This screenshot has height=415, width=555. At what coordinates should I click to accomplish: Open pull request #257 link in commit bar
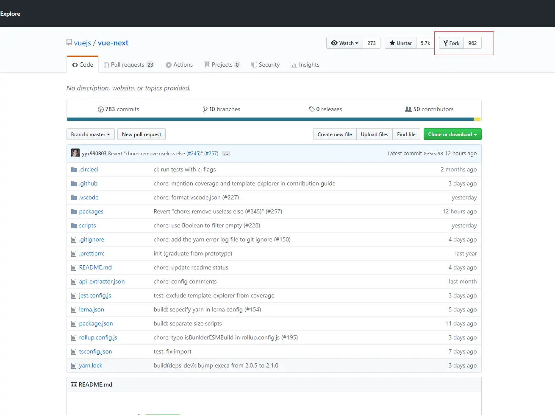click(x=211, y=154)
